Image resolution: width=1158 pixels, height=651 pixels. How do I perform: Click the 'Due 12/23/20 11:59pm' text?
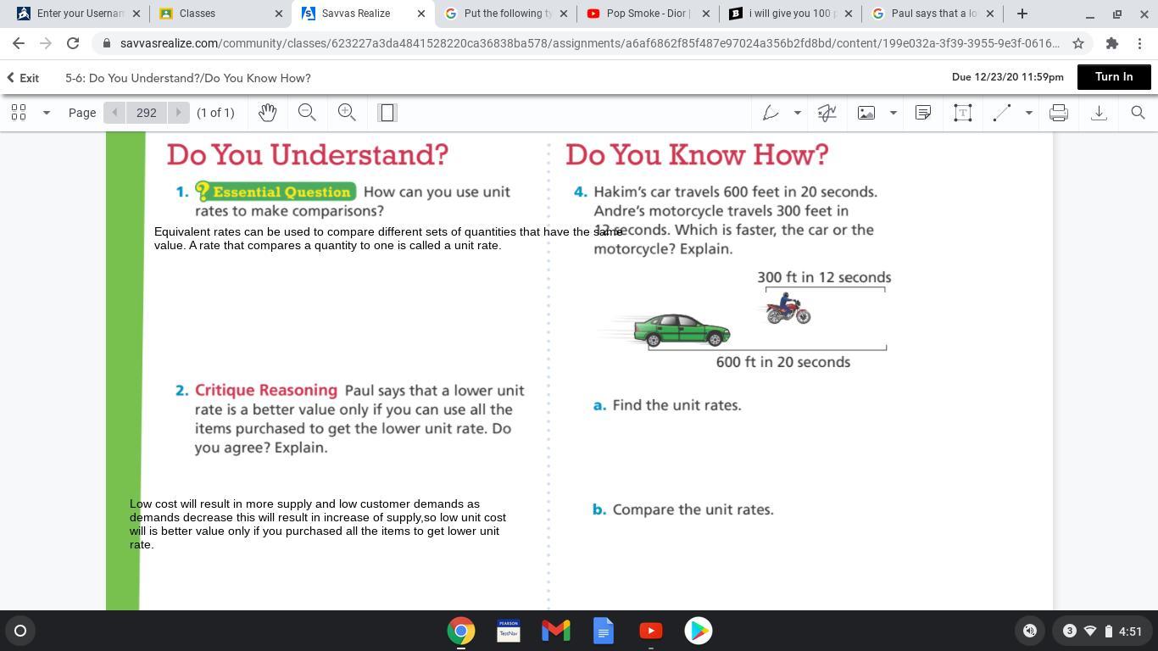point(1008,77)
